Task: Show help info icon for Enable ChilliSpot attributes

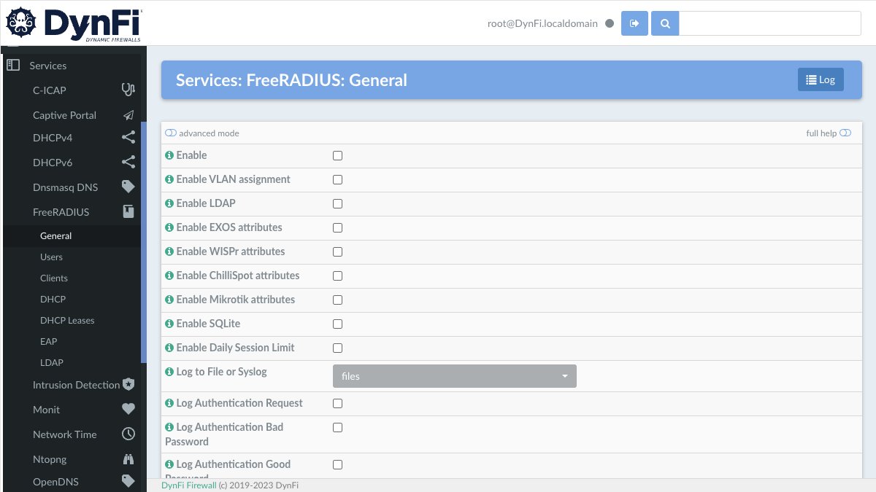Action: [169, 276]
